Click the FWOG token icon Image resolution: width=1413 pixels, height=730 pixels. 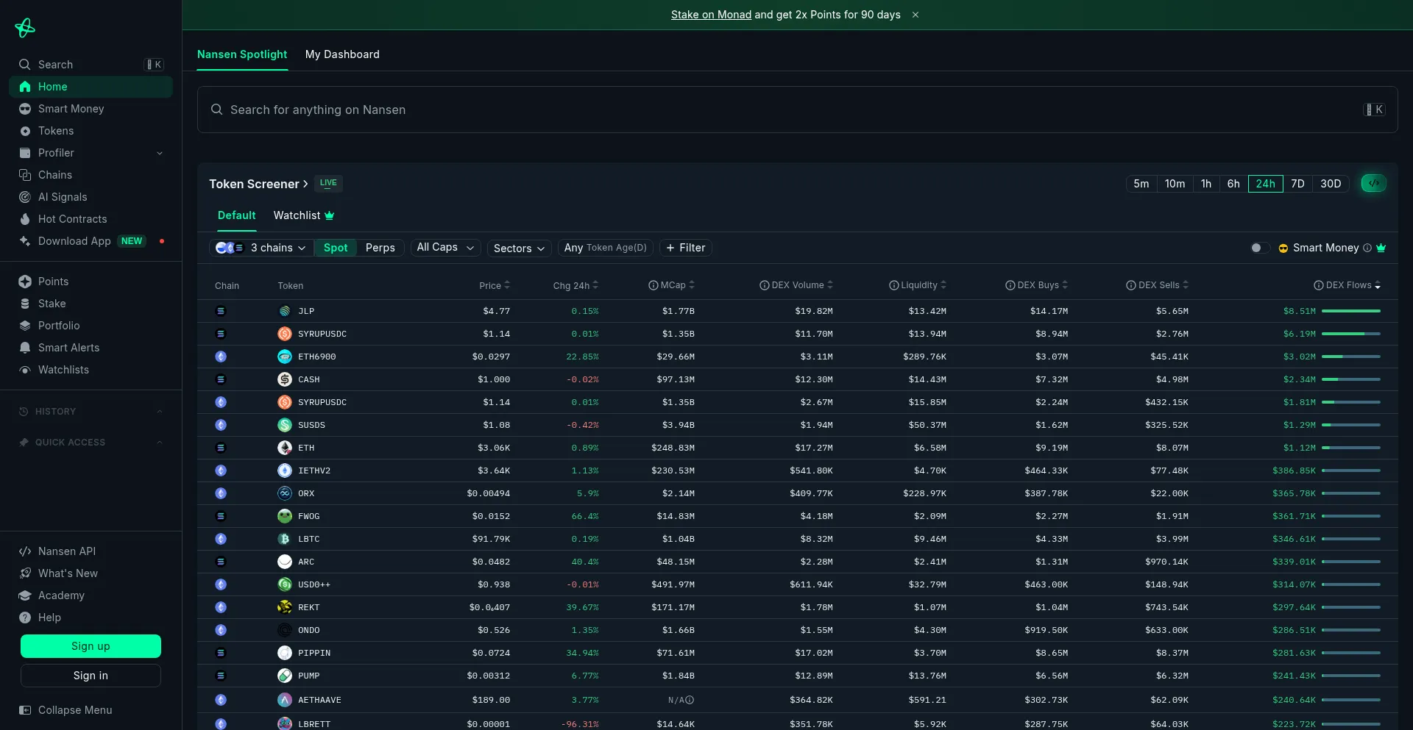(285, 516)
